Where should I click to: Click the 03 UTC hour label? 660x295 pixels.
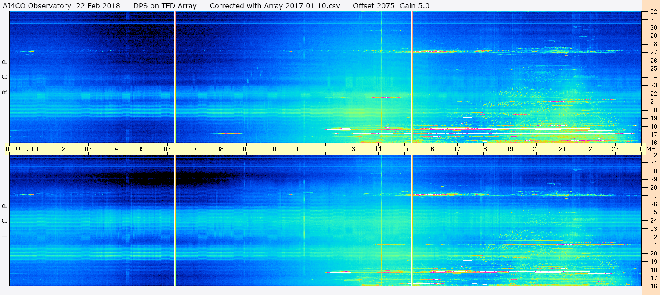coord(88,149)
